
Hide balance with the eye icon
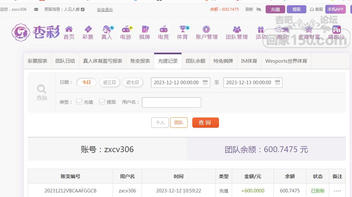coord(258,9)
